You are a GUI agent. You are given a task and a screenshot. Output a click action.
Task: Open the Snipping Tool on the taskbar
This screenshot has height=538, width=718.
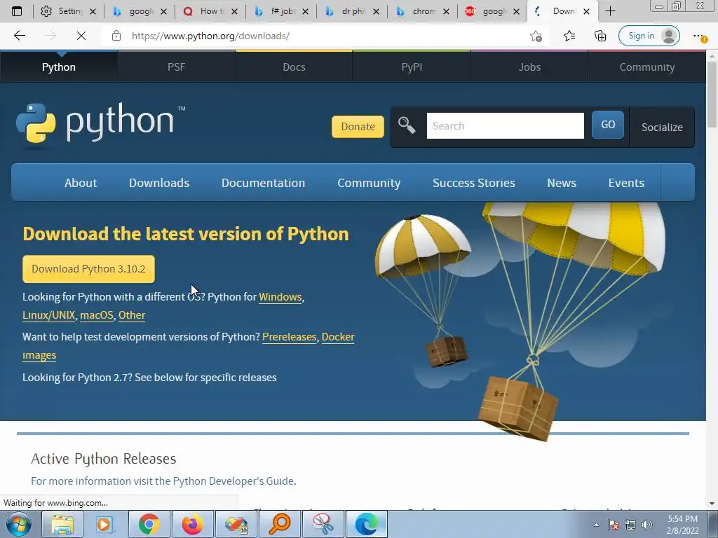click(323, 524)
